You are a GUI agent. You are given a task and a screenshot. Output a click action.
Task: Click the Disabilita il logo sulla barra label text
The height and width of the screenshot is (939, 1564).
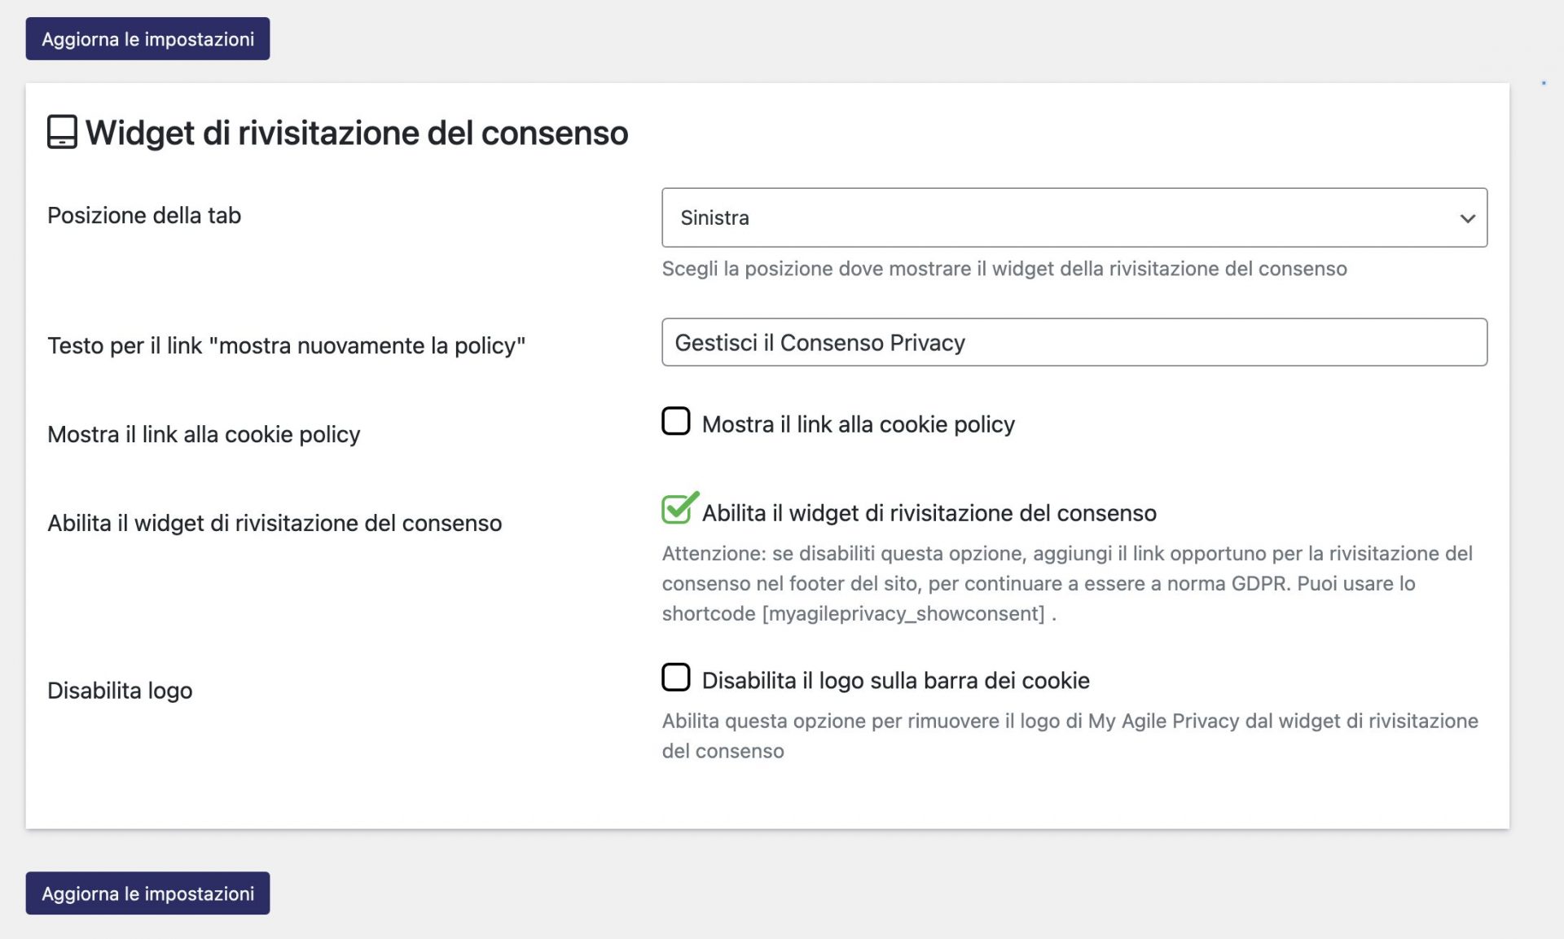click(x=896, y=681)
